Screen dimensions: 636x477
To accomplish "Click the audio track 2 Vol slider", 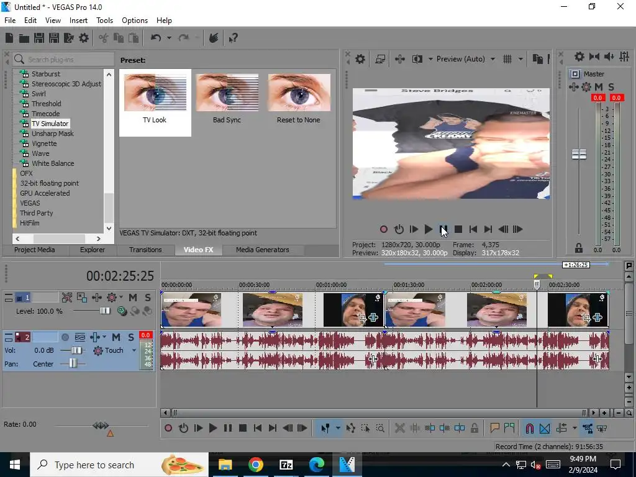I will click(76, 350).
